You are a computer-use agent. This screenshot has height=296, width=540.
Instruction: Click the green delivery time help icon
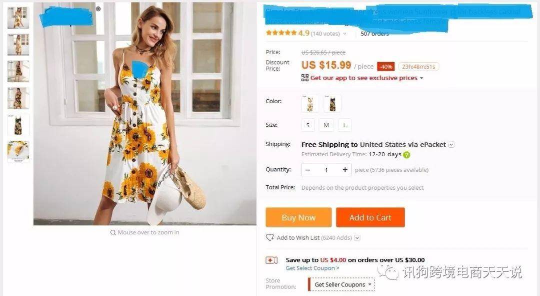406,155
